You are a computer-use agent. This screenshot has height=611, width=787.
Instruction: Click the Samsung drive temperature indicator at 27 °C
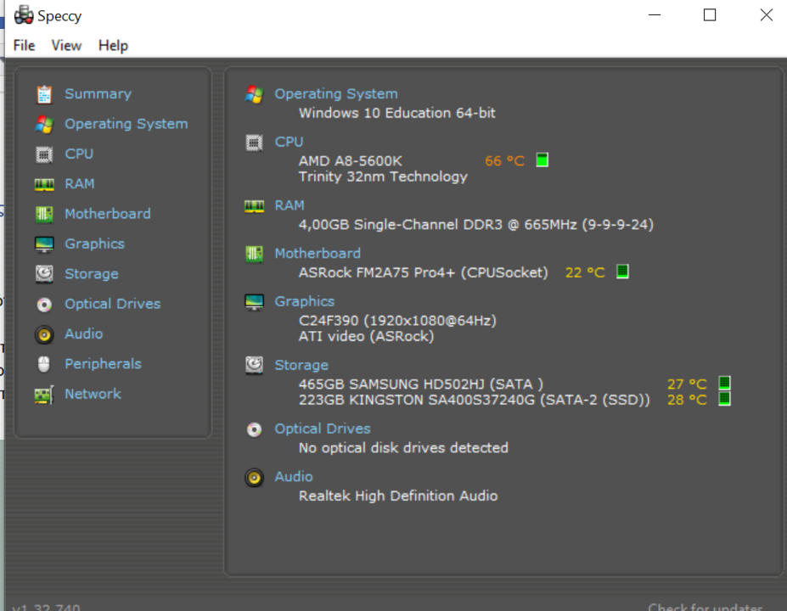(724, 384)
